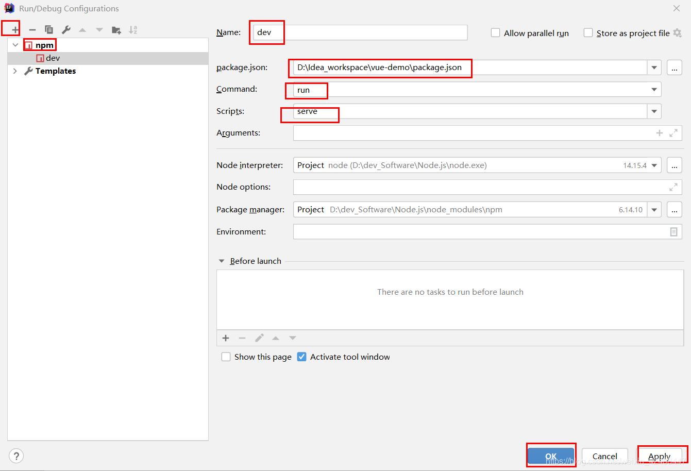Browse for package.json with ellipsis button
Viewport: 691px width, 471px height.
(x=675, y=68)
